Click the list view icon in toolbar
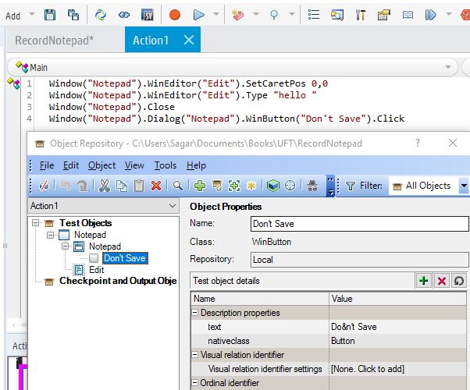Viewport: 470px width, 390px height. (314, 14)
